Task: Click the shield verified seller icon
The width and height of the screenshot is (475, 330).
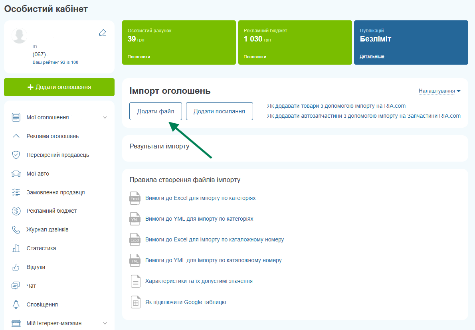Action: 16,155
